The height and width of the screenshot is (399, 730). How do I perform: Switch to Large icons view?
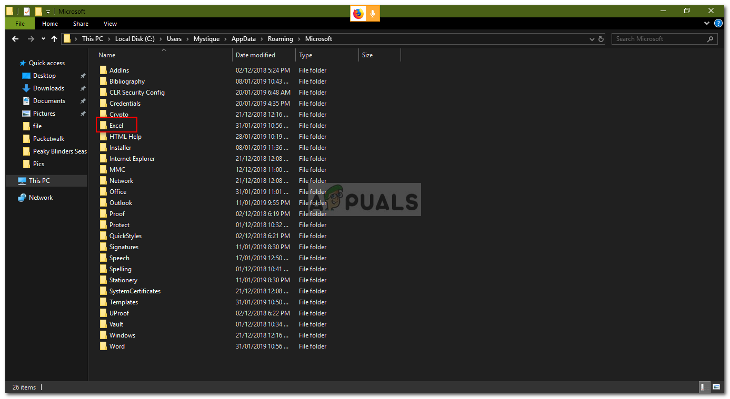(716, 387)
